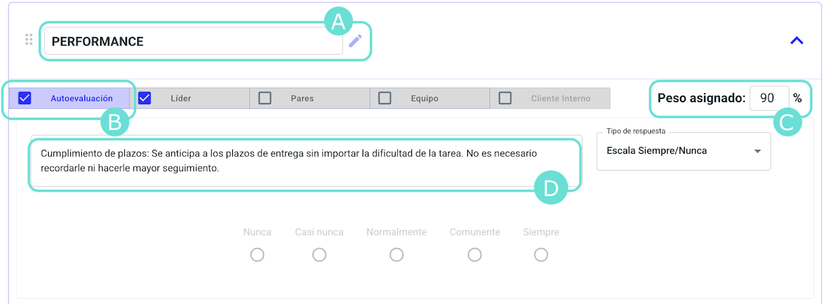833x304 pixels.
Task: Enable the Cliente Interno checkbox
Action: (505, 98)
